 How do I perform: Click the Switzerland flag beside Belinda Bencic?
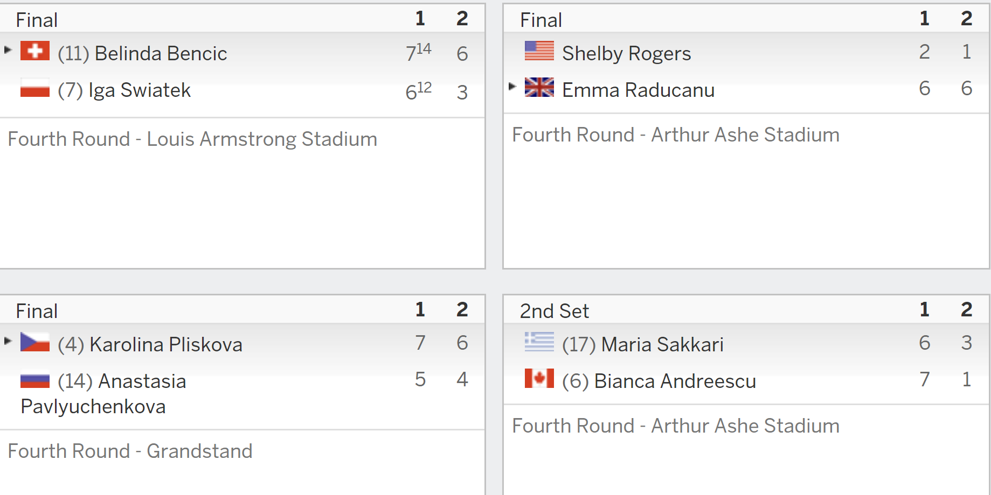pos(35,51)
